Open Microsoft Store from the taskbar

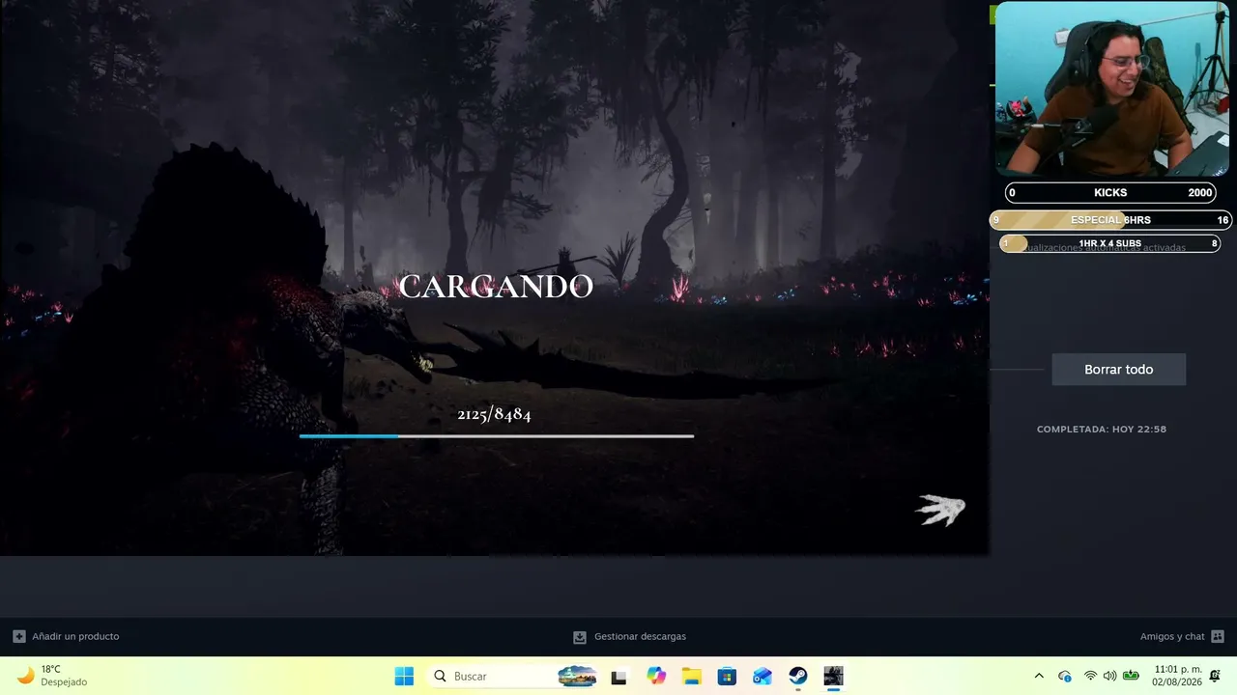727,677
